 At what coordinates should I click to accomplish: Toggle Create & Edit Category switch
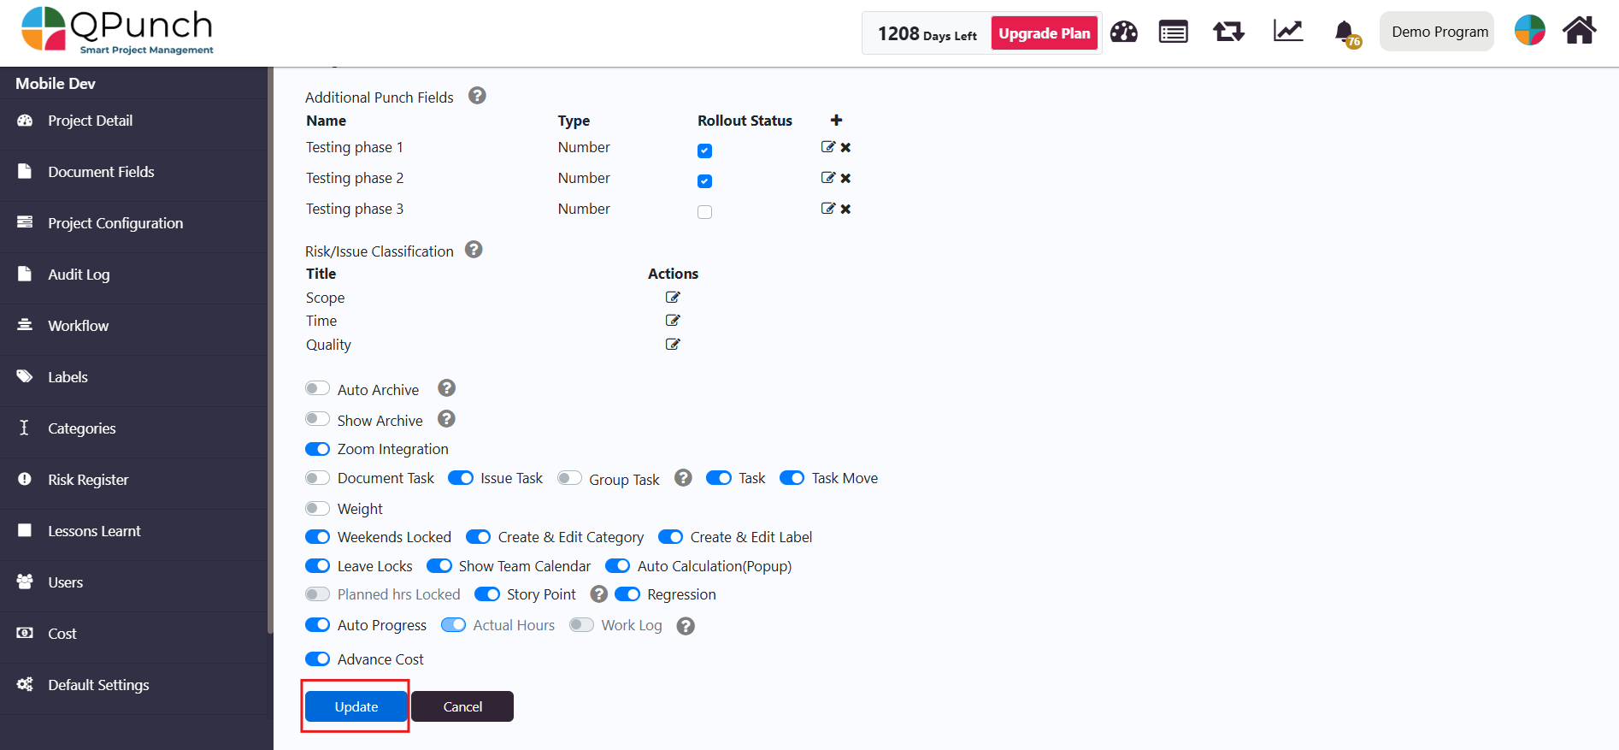tap(478, 537)
